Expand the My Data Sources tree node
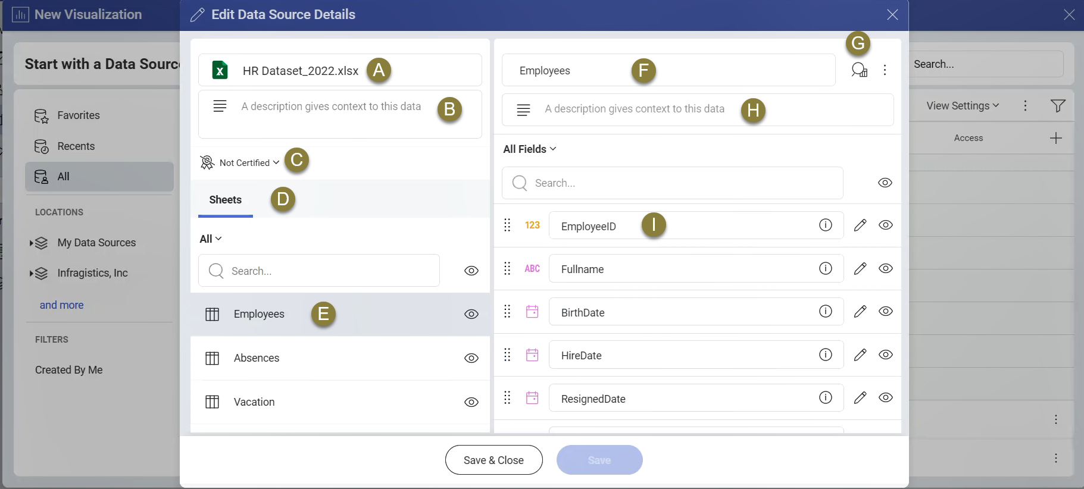The height and width of the screenshot is (489, 1084). [x=31, y=243]
